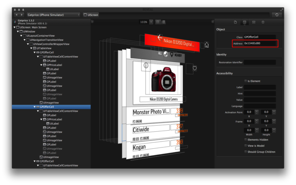Viewport: 296px width, 185px height.
Task: Click the Frame Y stepper
Action: click(274, 121)
